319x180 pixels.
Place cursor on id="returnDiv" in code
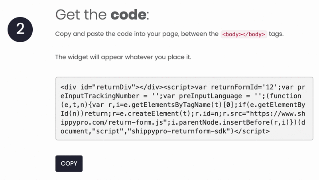coord(108,87)
